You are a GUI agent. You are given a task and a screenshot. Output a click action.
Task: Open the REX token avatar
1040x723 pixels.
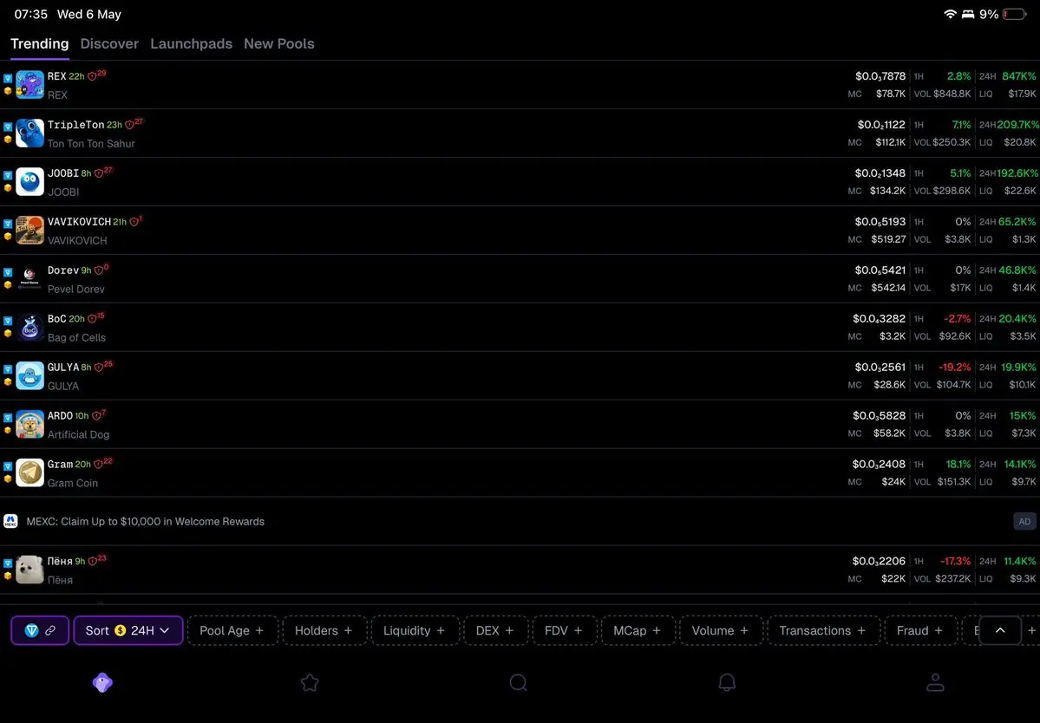tap(29, 85)
